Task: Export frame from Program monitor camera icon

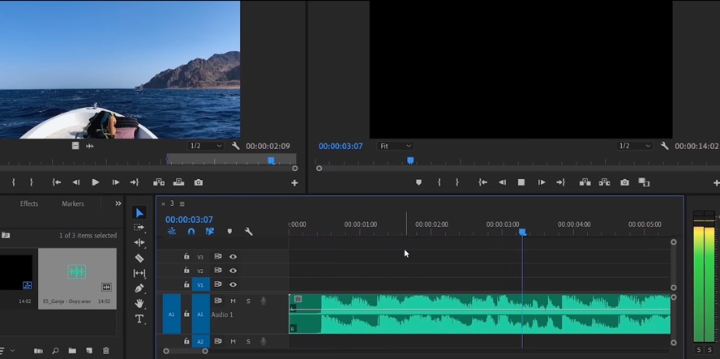Action: [x=624, y=182]
